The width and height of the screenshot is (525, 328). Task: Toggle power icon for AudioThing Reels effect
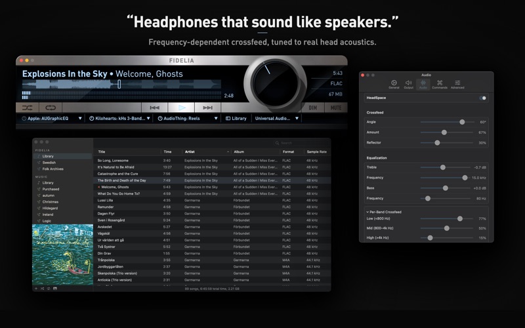[160, 119]
